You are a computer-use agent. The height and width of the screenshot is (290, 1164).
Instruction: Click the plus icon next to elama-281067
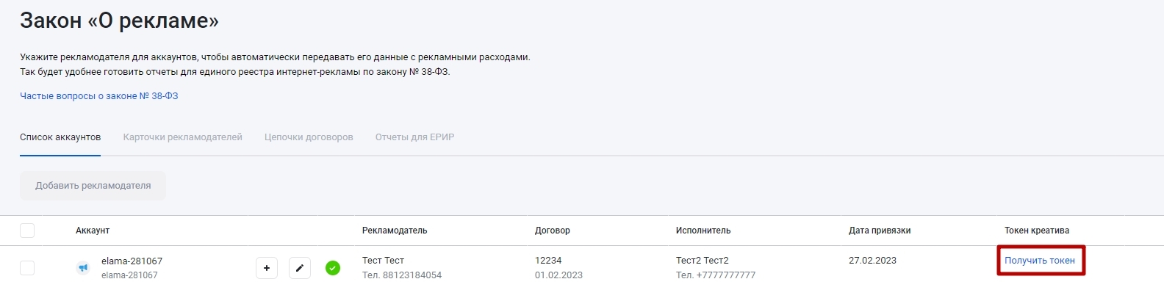click(x=267, y=268)
